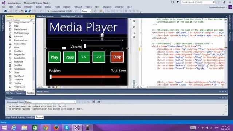Click the Navigate Backward toolbar icon

point(5,11)
